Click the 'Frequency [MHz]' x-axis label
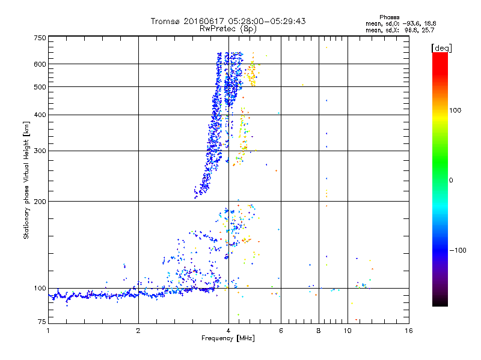The image size is (481, 360). [x=228, y=338]
